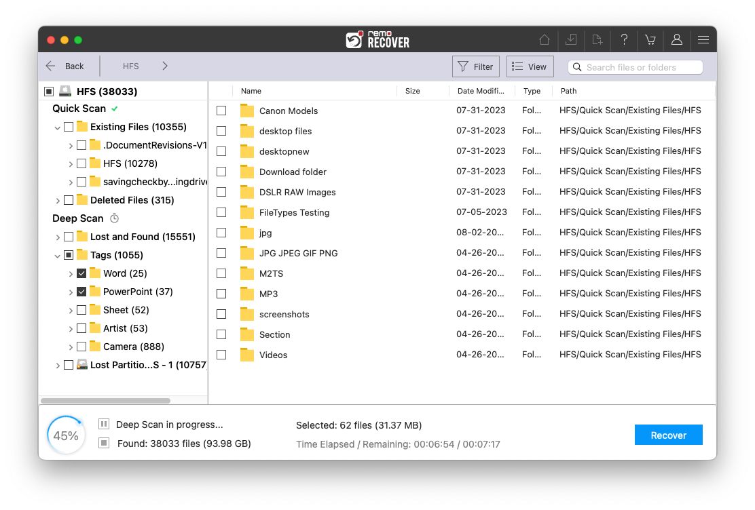
Task: Select HFS in the breadcrumb bar
Action: pos(130,66)
